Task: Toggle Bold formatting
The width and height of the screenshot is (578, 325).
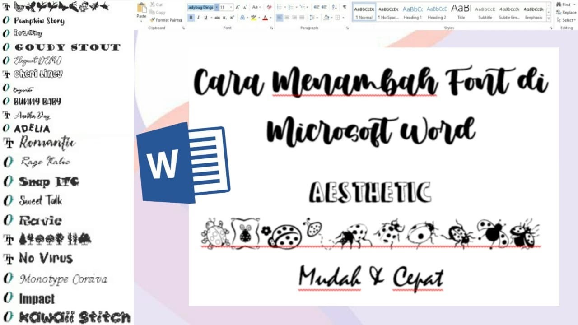Action: click(x=191, y=18)
